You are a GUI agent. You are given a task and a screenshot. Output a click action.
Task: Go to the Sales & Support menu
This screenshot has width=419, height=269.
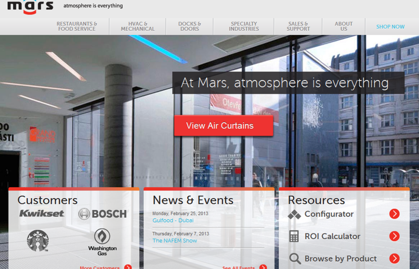298,26
